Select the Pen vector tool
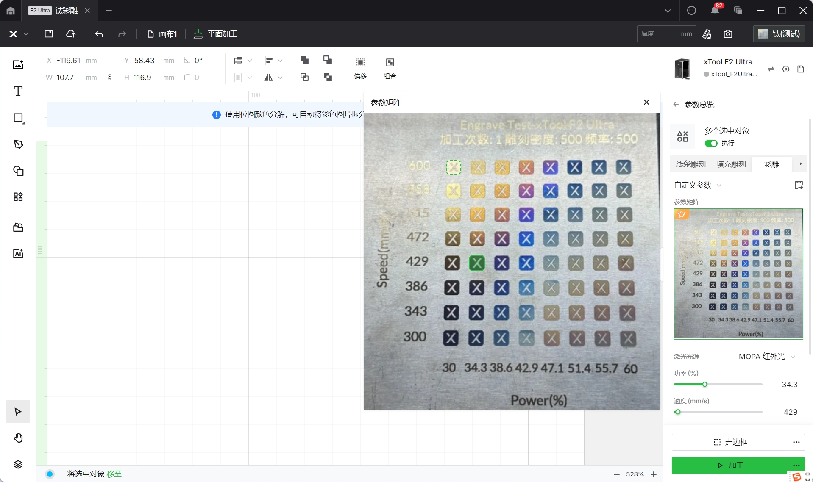This screenshot has height=482, width=813. [18, 144]
